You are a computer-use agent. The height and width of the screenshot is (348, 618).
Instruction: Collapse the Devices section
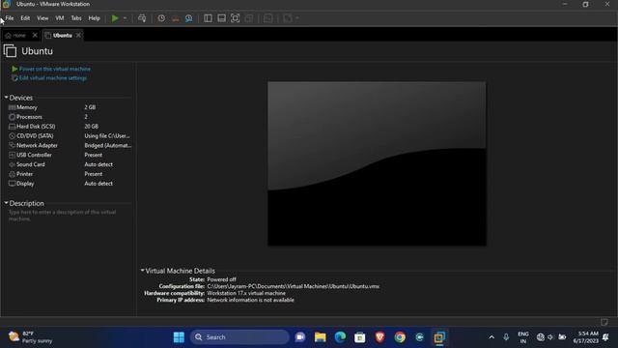tap(7, 97)
